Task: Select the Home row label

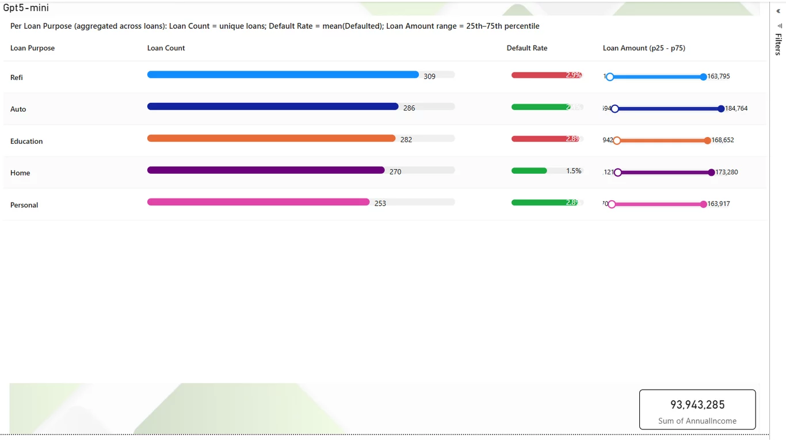Action: 20,173
